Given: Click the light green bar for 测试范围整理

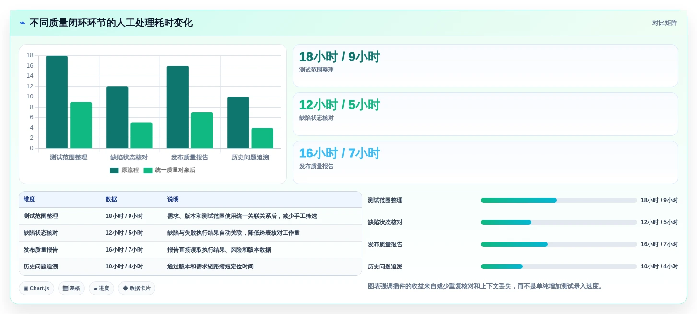Looking at the screenshot, I should tap(81, 125).
